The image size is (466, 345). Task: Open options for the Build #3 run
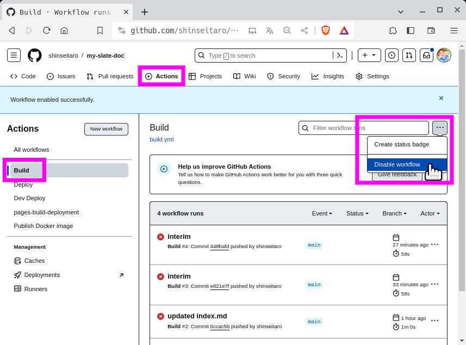coord(434,284)
